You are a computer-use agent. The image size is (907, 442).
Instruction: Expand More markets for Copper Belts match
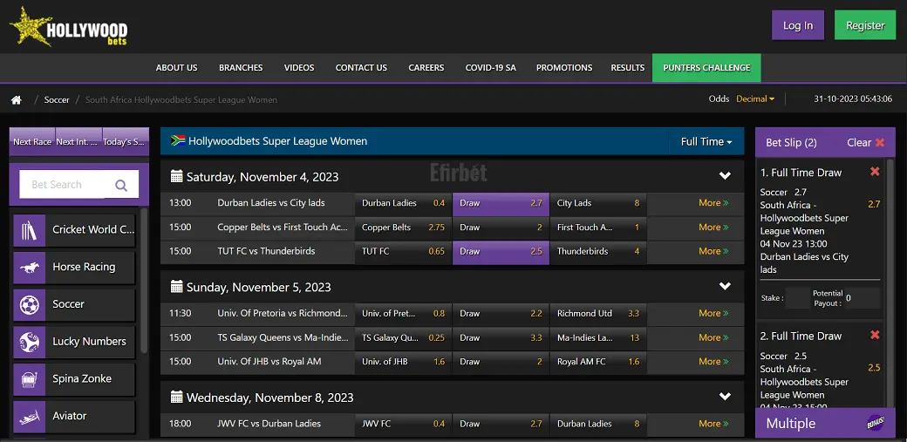tap(713, 228)
